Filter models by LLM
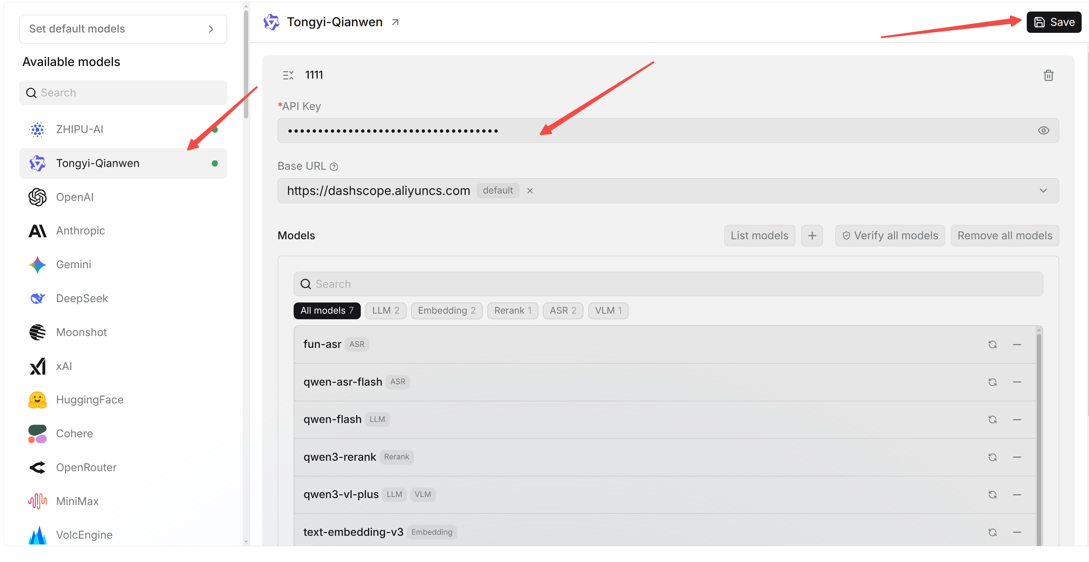 tap(386, 311)
